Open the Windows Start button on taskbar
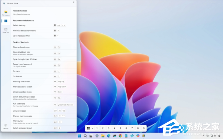Screen dimensions: 223x139 (80, 136)
